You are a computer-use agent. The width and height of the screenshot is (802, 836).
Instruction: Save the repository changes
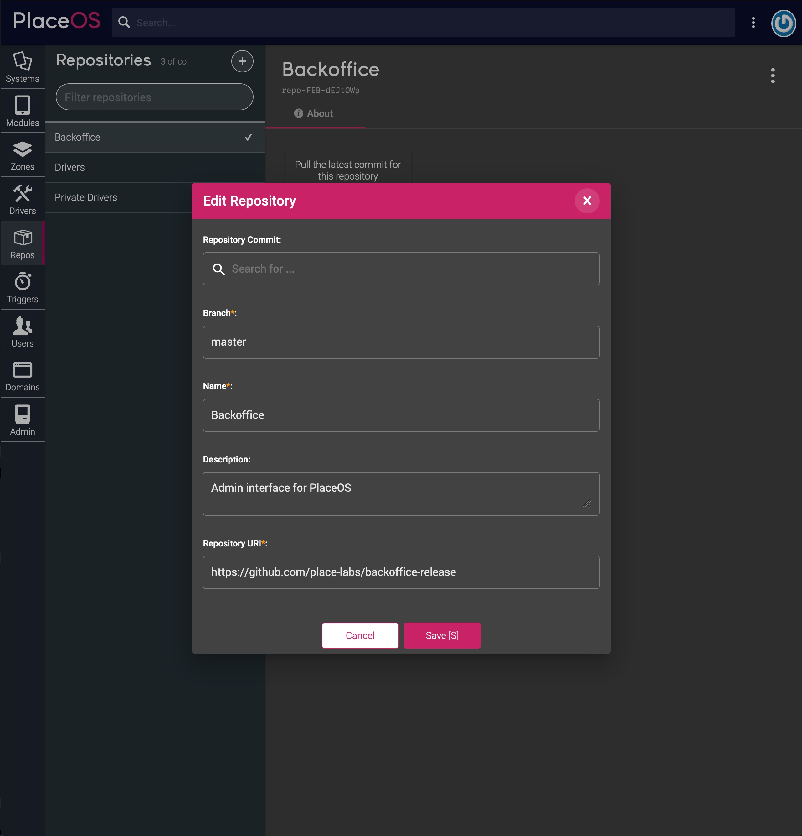pos(442,635)
